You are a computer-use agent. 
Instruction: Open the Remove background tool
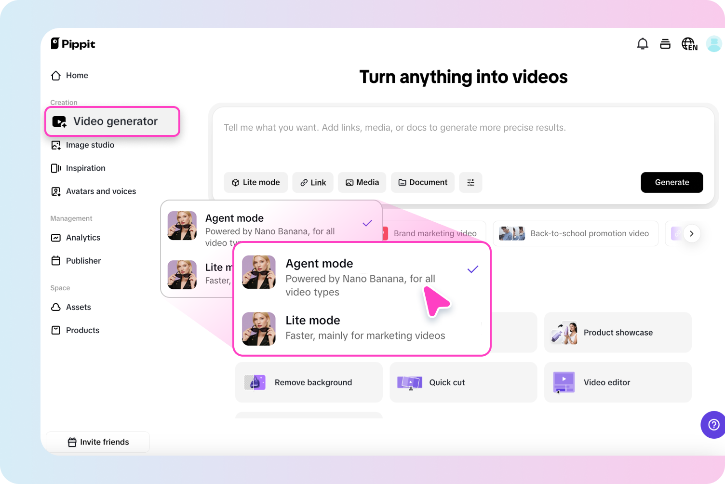click(x=309, y=382)
